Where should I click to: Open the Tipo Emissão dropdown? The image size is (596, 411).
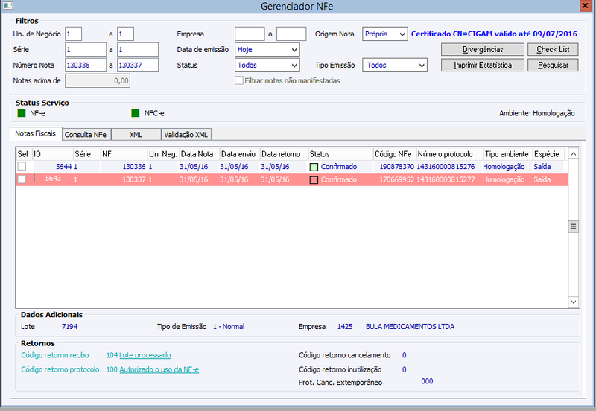click(395, 65)
